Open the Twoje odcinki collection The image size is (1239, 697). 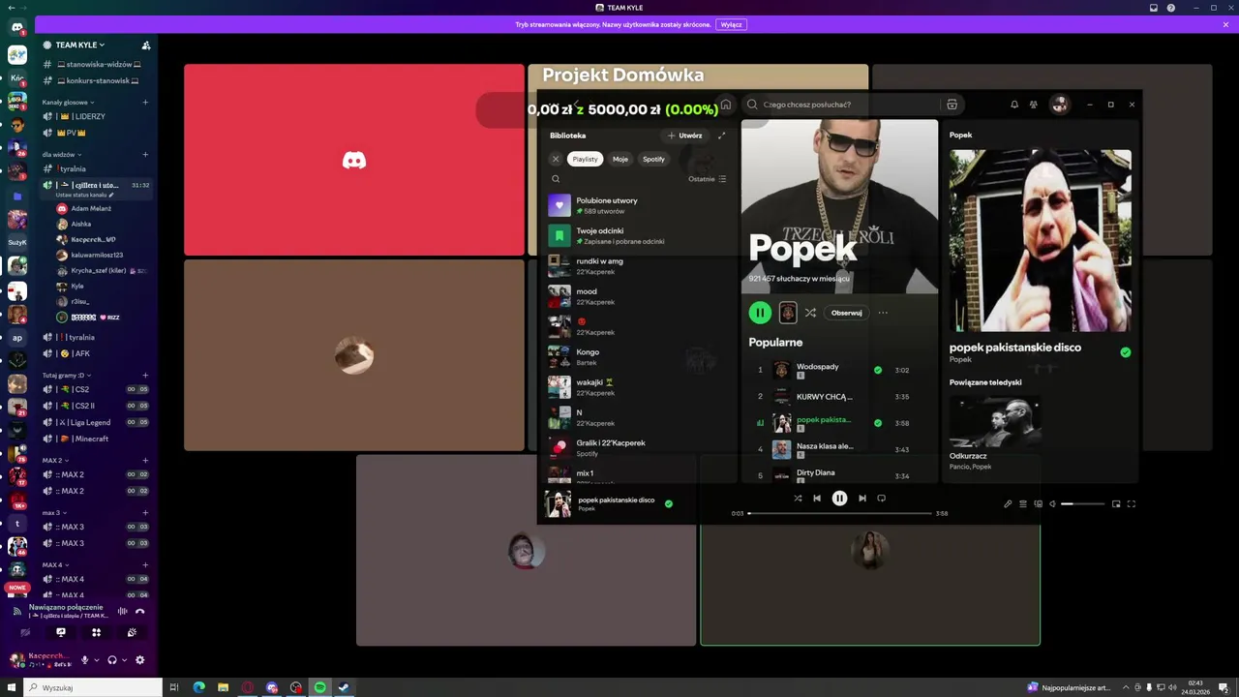tap(639, 235)
